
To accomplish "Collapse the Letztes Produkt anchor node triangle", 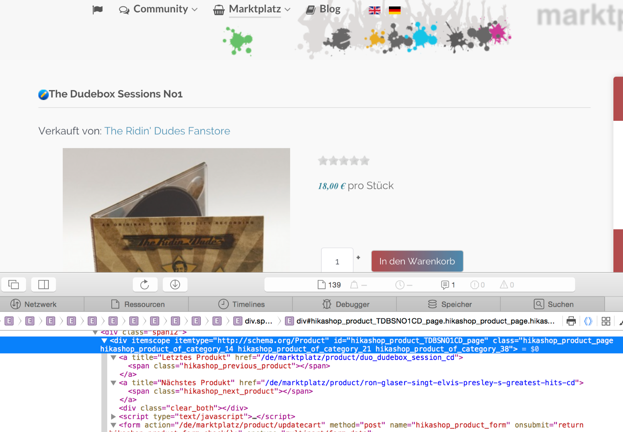I will [113, 358].
